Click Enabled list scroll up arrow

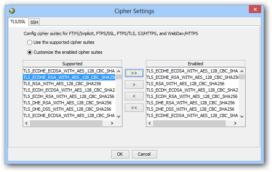click(x=242, y=71)
